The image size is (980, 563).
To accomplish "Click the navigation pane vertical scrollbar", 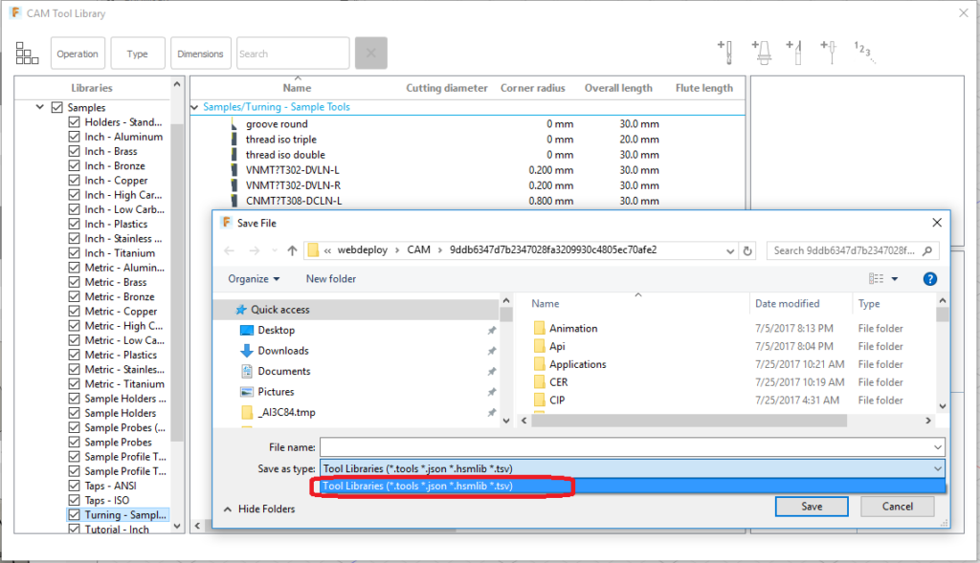I will [506, 315].
